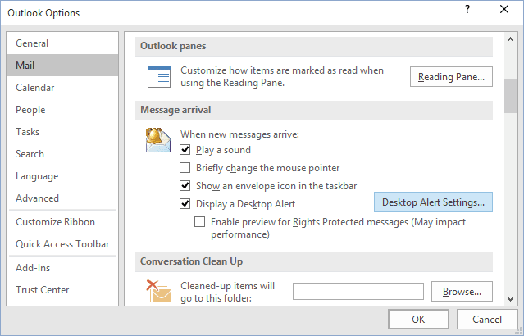Click Browse... for clean-up folder
The image size is (524, 336).
click(x=462, y=292)
